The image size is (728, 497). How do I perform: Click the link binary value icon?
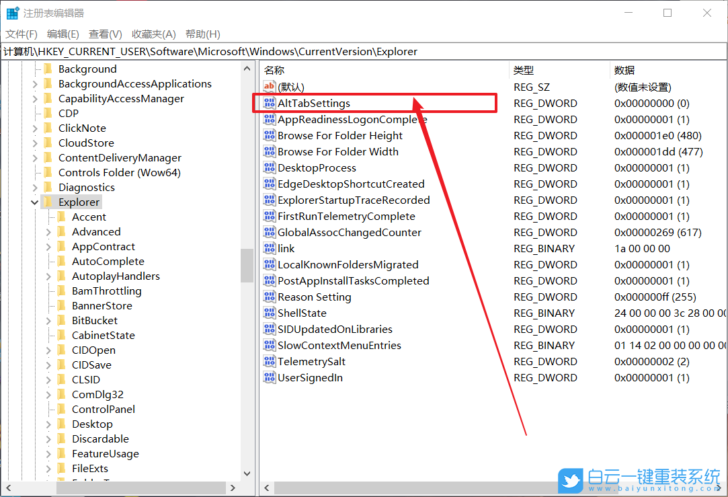(270, 249)
